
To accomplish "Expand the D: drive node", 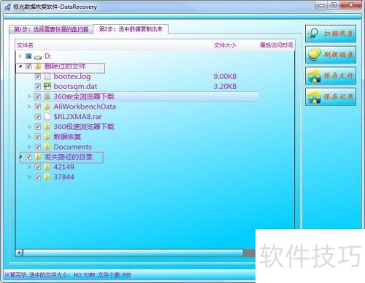I will (x=20, y=56).
